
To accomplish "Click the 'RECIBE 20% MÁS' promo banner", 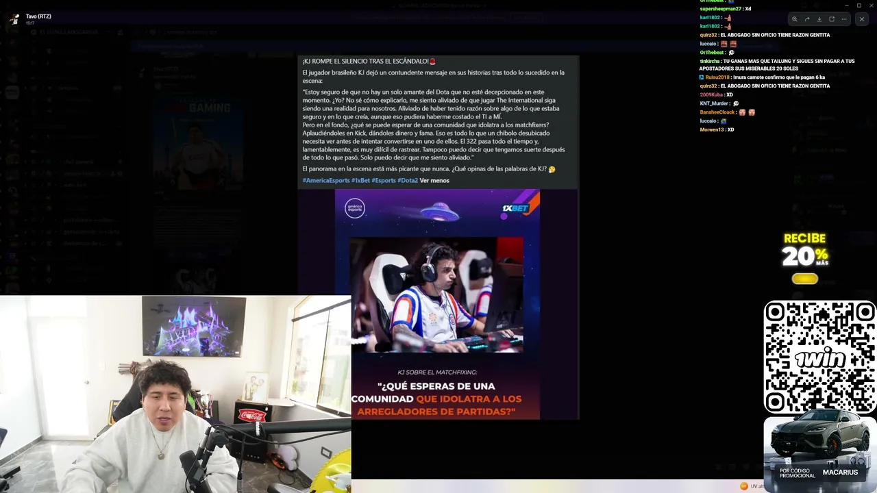I will (805, 259).
